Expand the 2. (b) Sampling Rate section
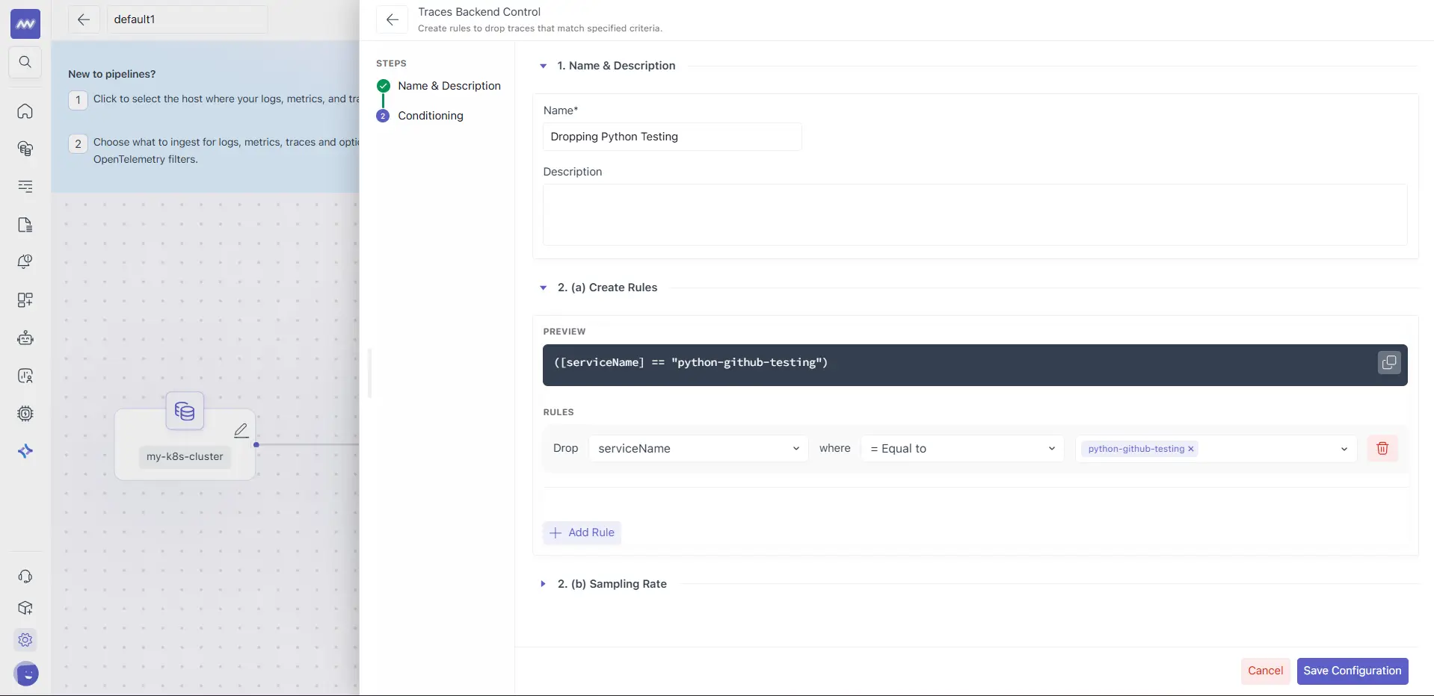The height and width of the screenshot is (696, 1434). [542, 583]
